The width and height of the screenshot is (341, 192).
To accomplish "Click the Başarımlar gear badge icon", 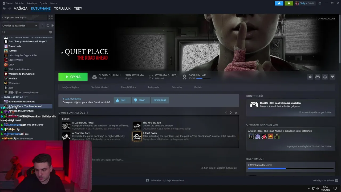I will (184, 77).
